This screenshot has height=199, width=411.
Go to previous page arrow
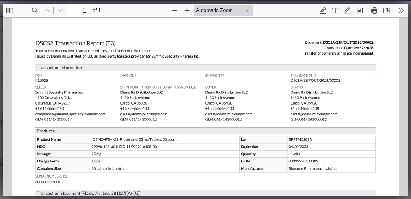[47, 10]
